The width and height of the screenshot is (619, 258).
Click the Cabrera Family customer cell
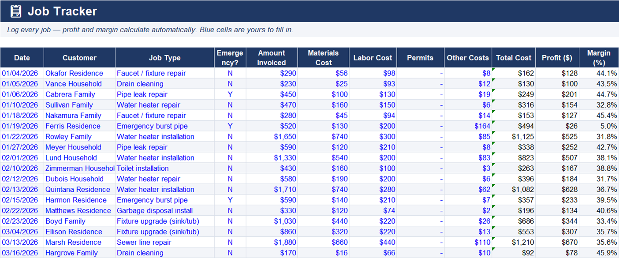click(79, 94)
